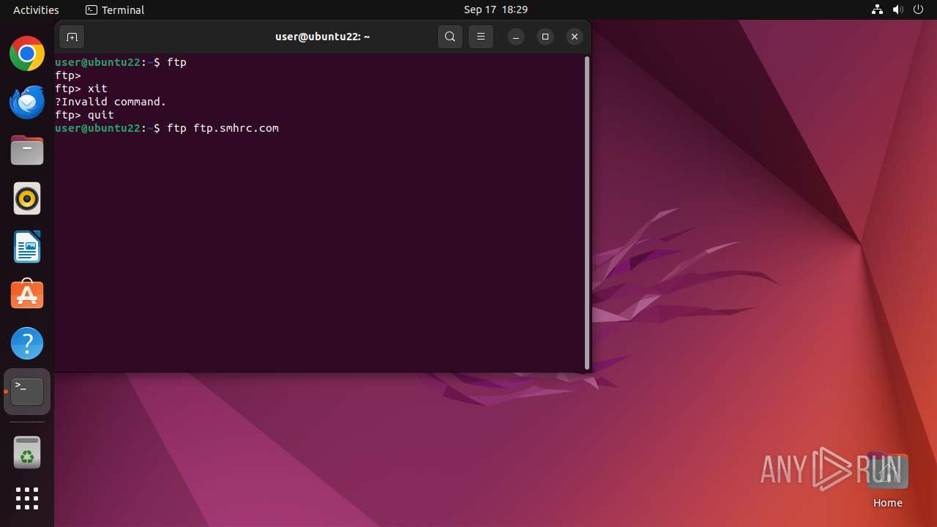Open the clock and calendar panel
The height and width of the screenshot is (527, 937).
(496, 10)
